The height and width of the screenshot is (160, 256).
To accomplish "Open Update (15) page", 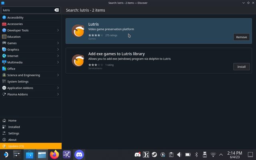I will pos(16,146).
